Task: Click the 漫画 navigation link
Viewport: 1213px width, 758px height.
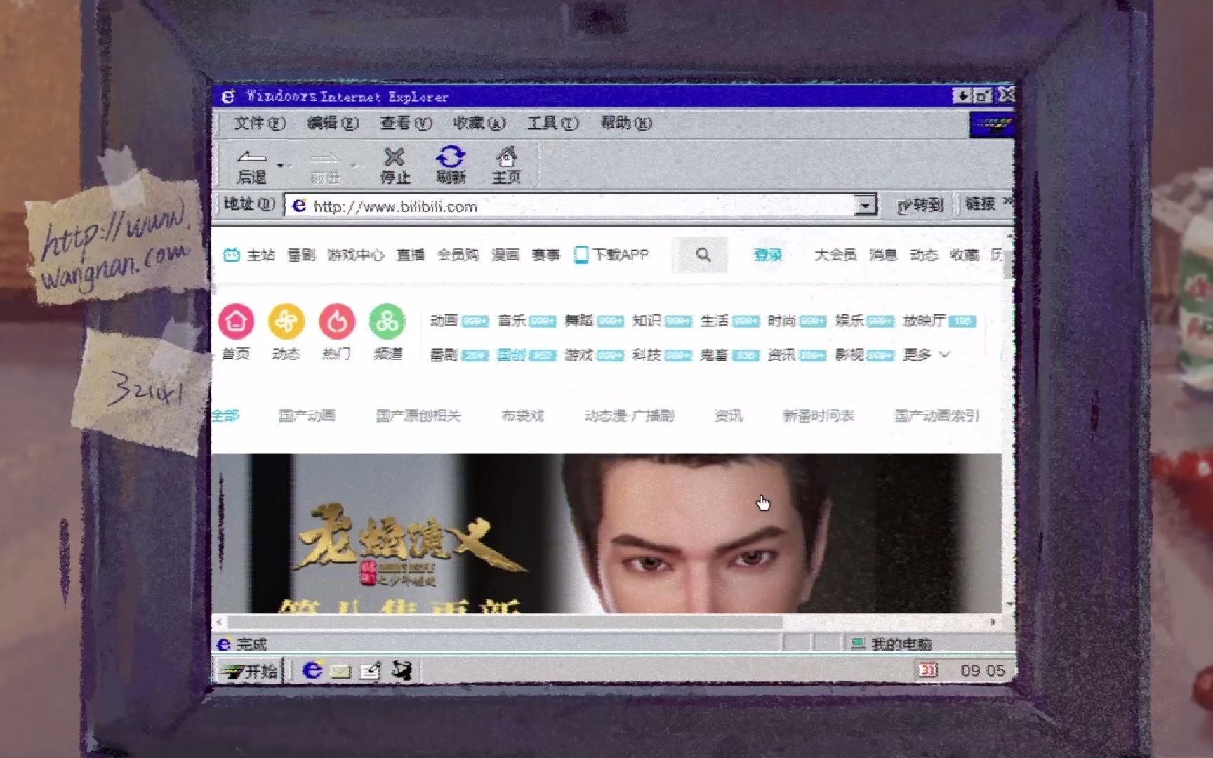Action: [x=505, y=255]
